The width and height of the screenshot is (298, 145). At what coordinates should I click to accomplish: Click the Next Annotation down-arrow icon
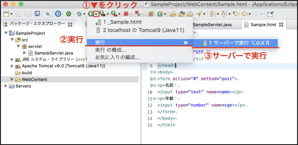click(212, 14)
